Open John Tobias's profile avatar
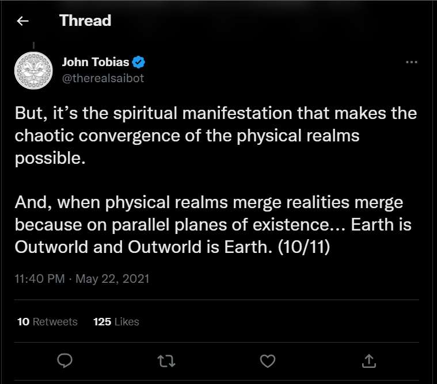The width and height of the screenshot is (437, 384). (x=33, y=71)
